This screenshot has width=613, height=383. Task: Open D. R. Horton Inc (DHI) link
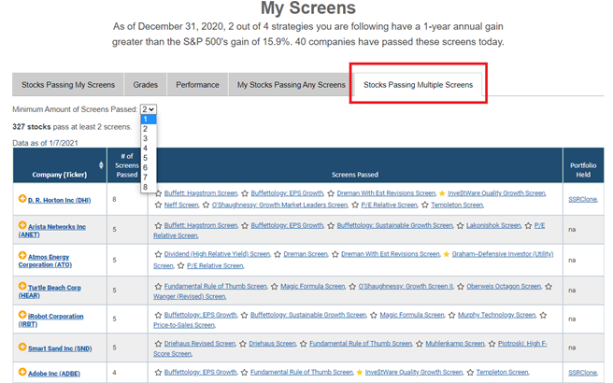60,200
